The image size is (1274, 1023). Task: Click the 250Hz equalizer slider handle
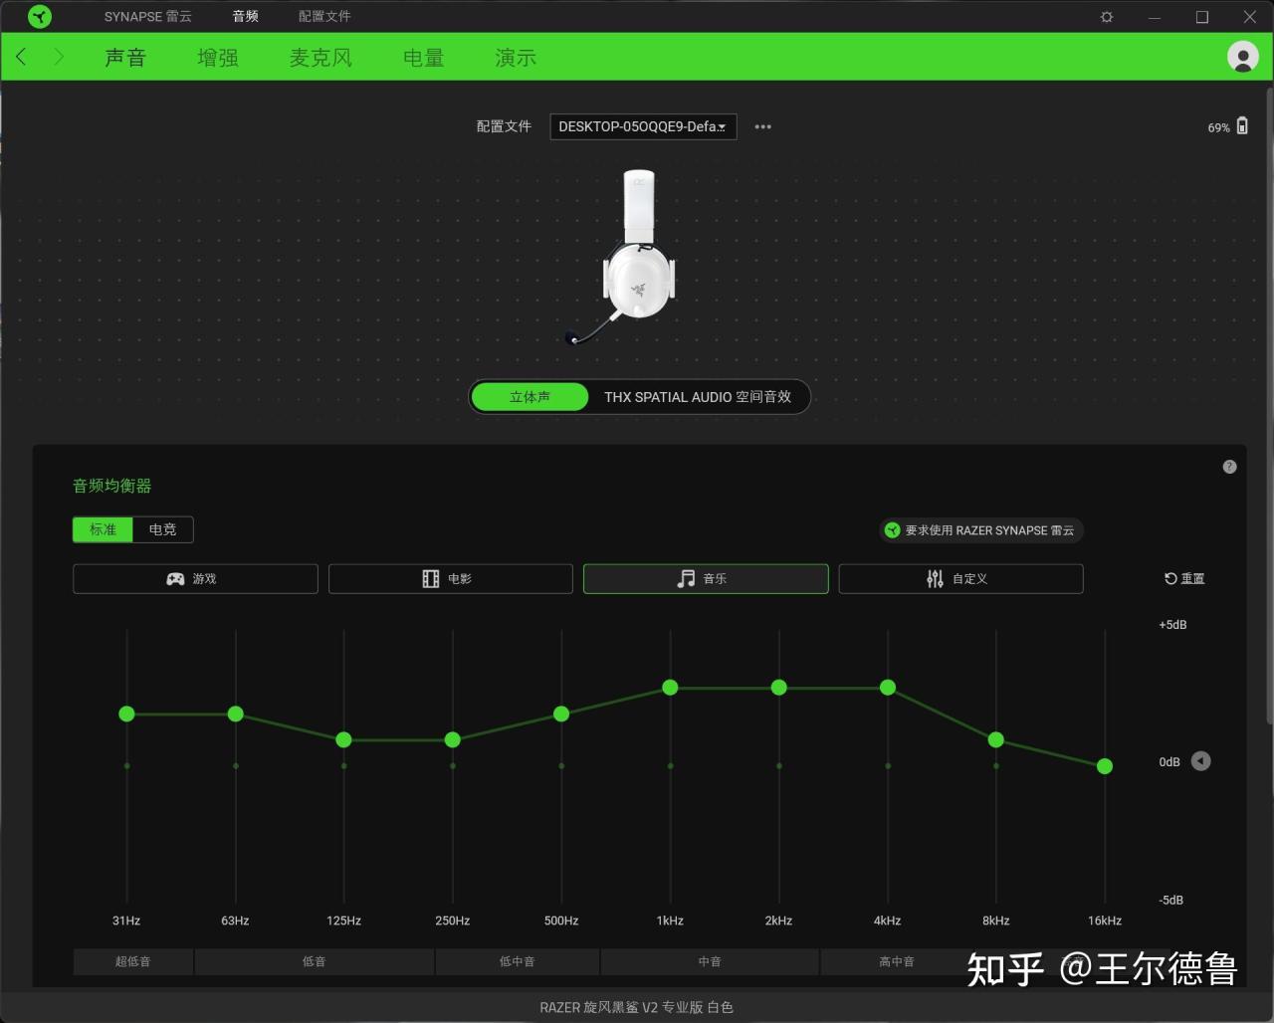pyautogui.click(x=453, y=739)
